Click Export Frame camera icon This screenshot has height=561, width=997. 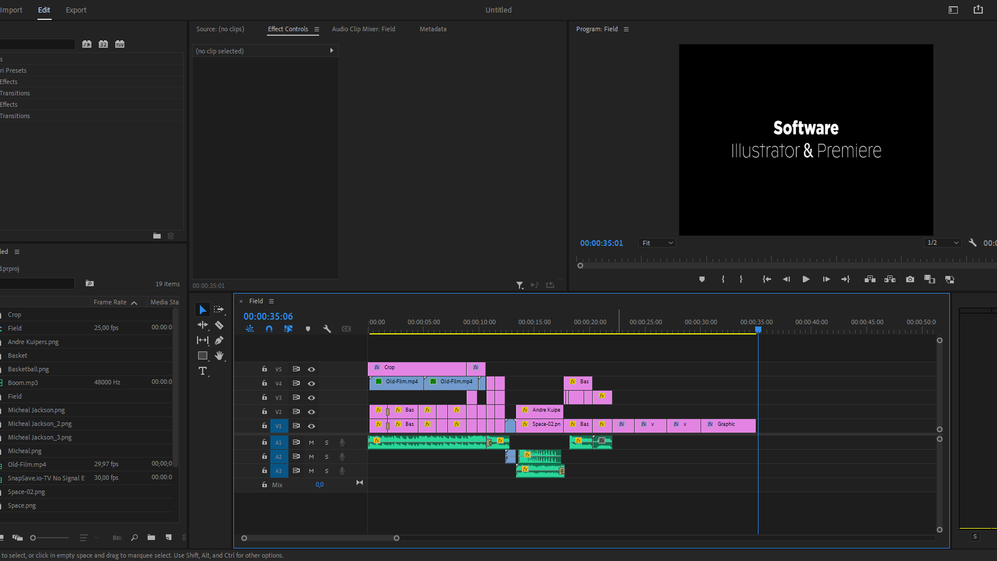tap(910, 279)
